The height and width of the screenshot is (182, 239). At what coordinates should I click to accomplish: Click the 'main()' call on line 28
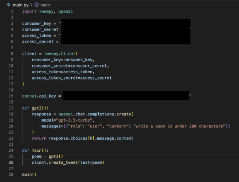(x=29, y=174)
